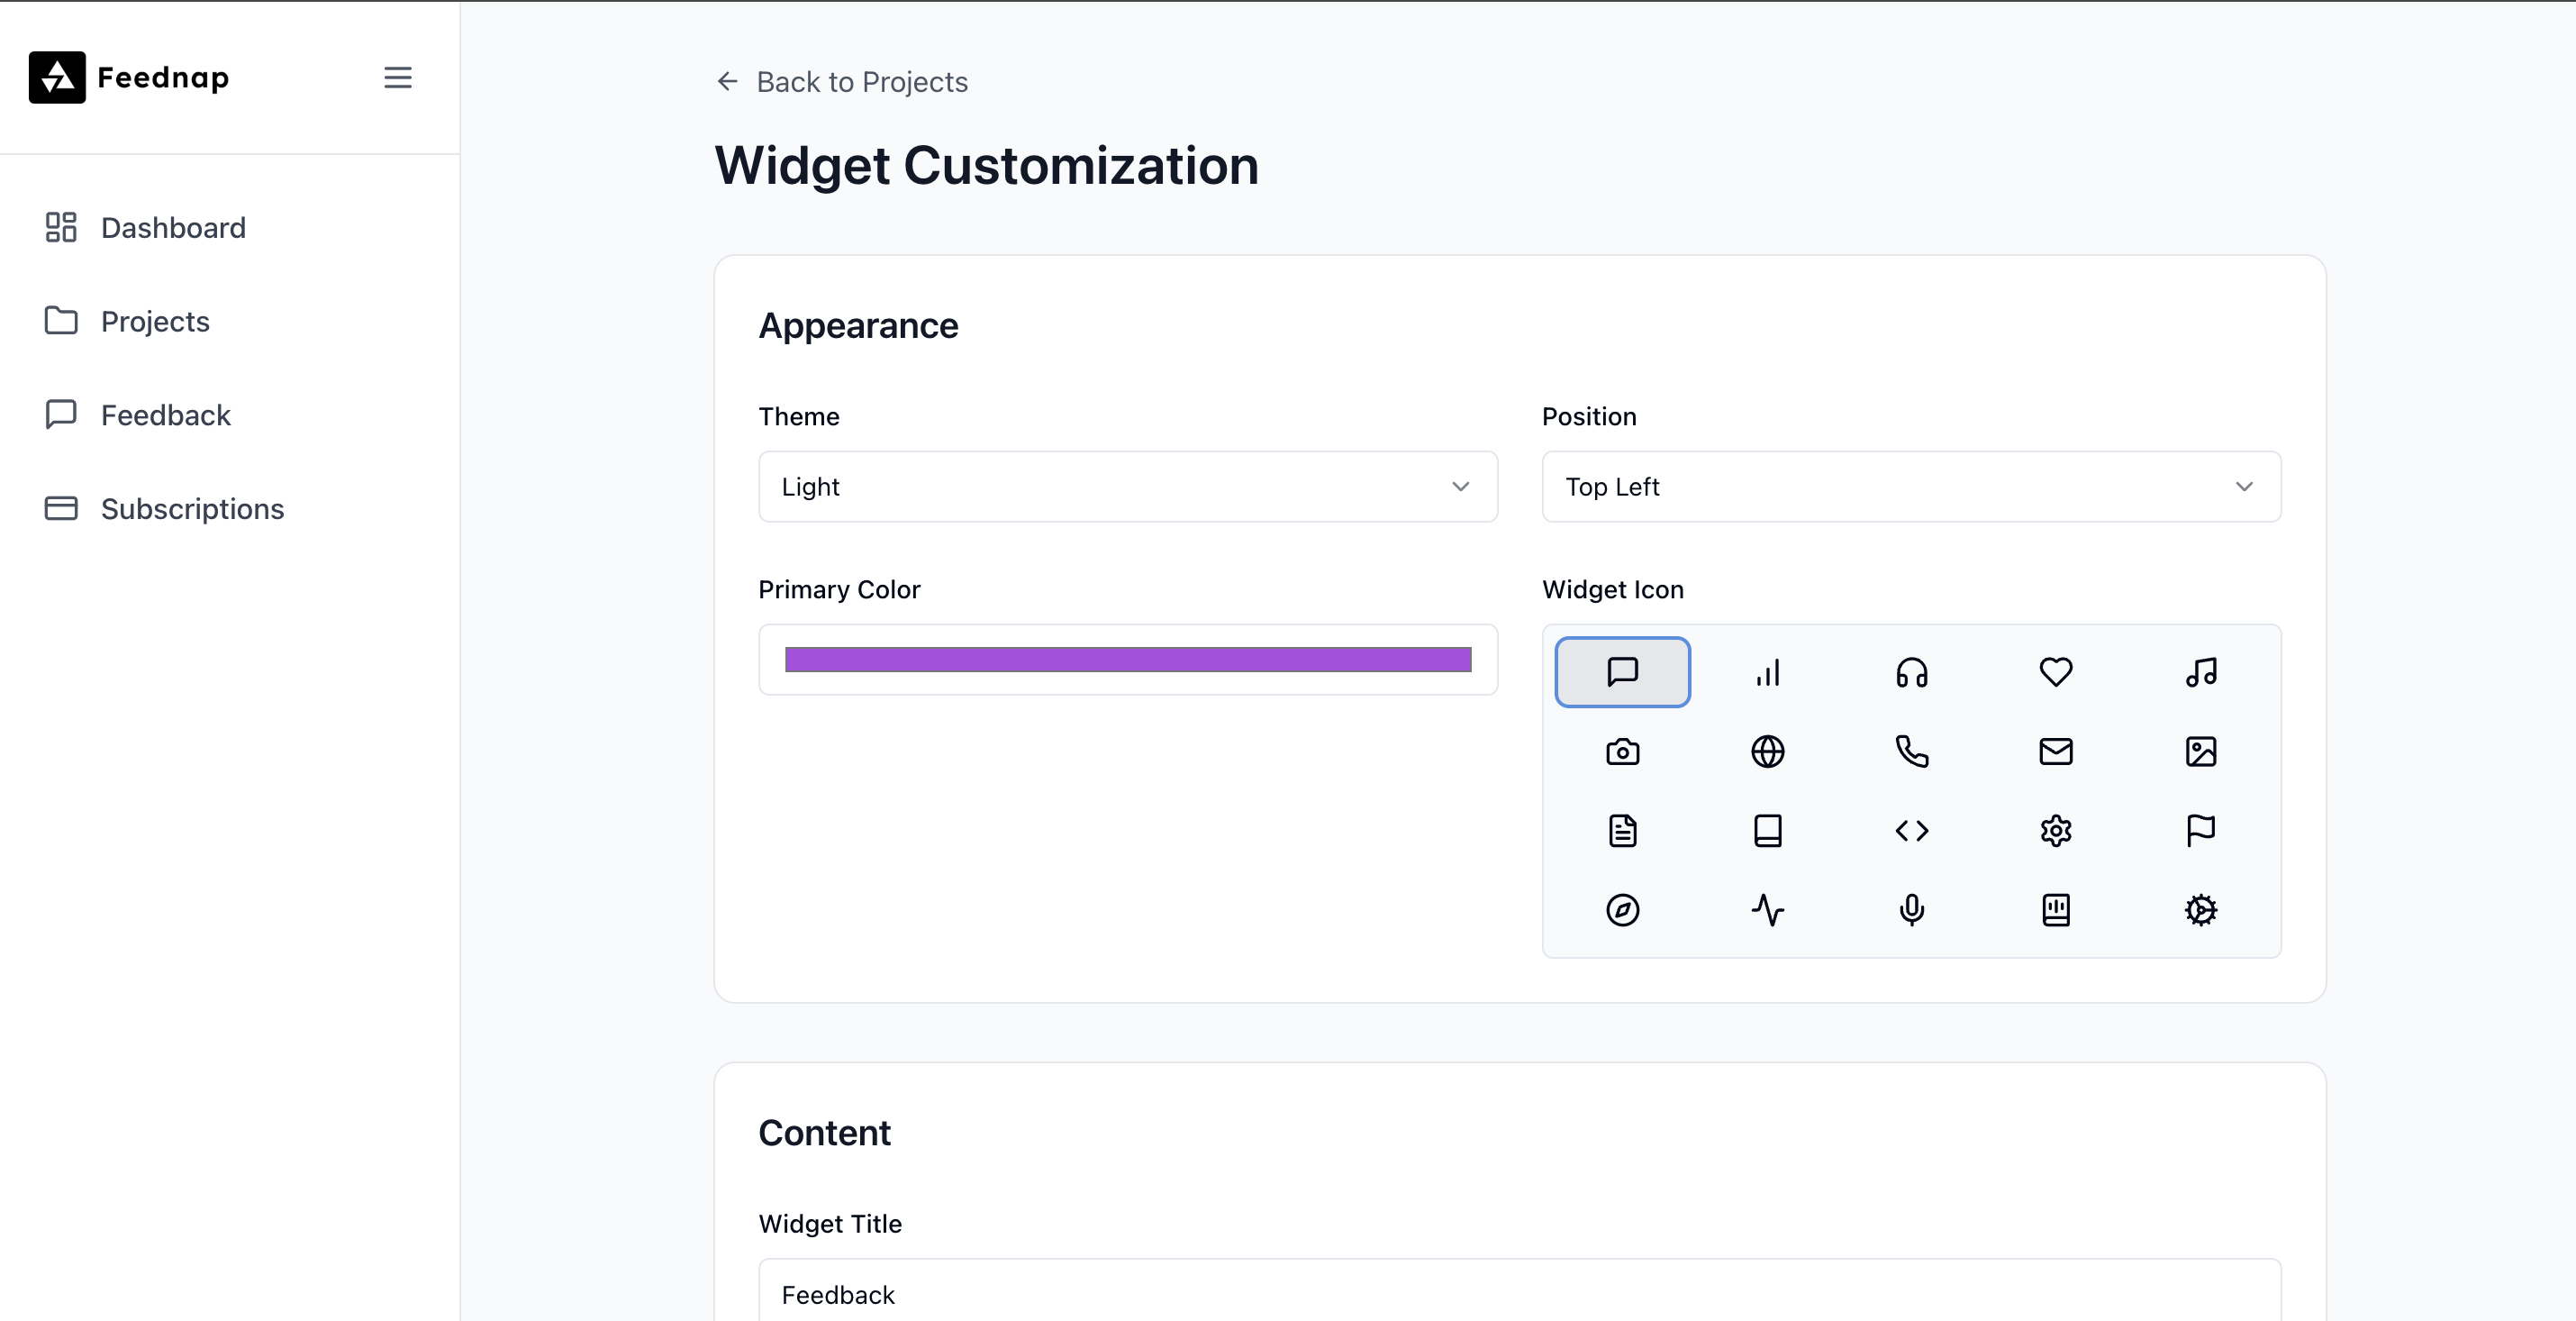The width and height of the screenshot is (2576, 1321).
Task: Choose the heart widget icon
Action: (2055, 672)
